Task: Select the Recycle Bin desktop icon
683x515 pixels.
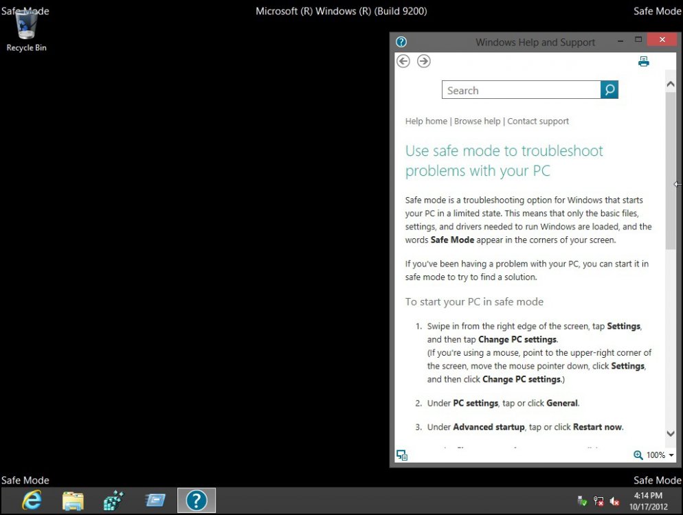Action: click(x=26, y=30)
